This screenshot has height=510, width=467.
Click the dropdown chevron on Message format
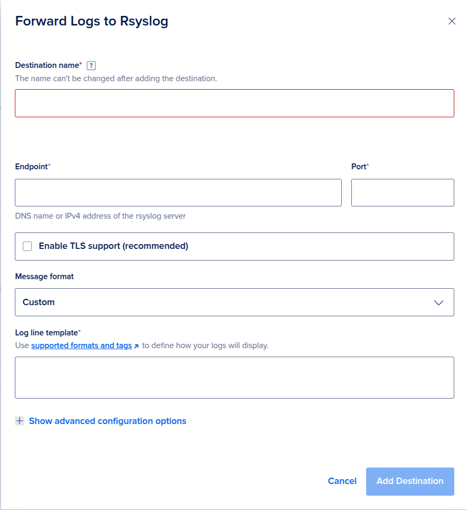(438, 302)
